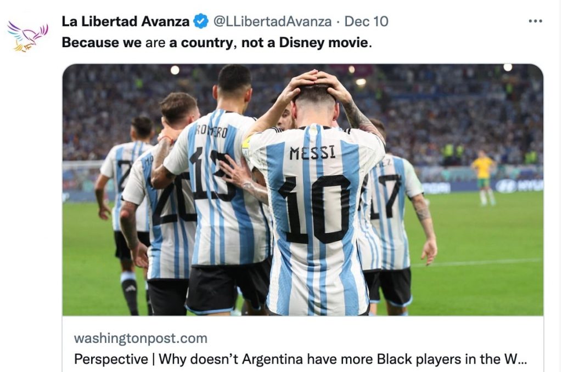Click the blue Hyundai advertising board in the photo
This screenshot has width=562, height=372.
pos(519,185)
